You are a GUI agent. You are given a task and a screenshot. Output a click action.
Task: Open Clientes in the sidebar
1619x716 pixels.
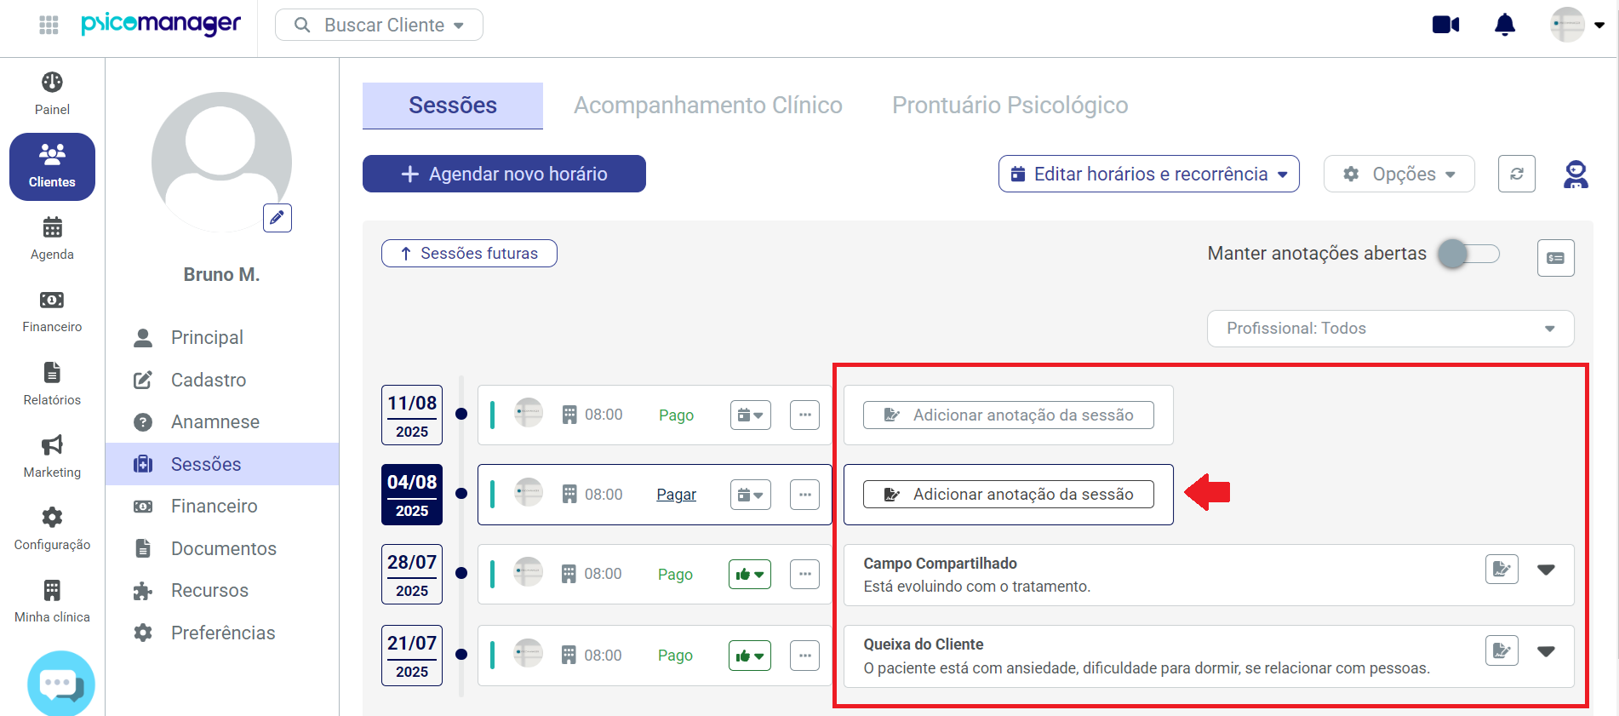tap(52, 167)
